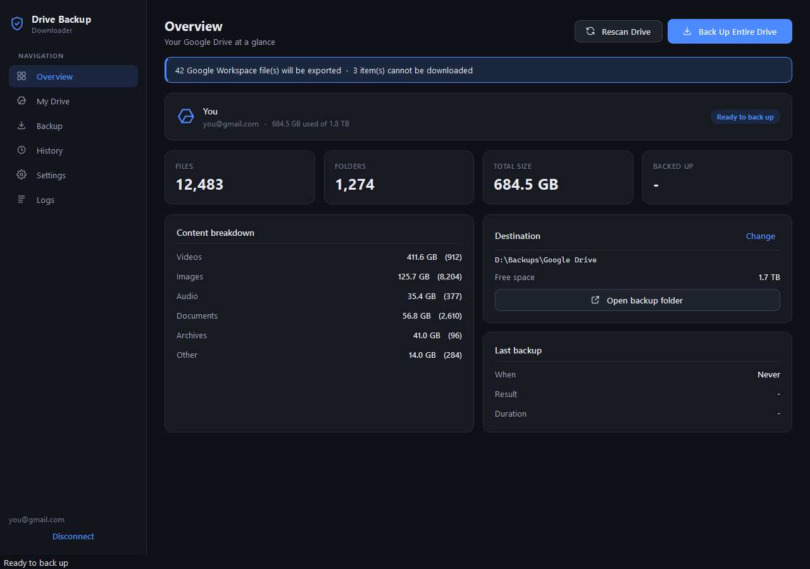This screenshot has width=810, height=569.
Task: Open backup folder button
Action: click(x=637, y=300)
